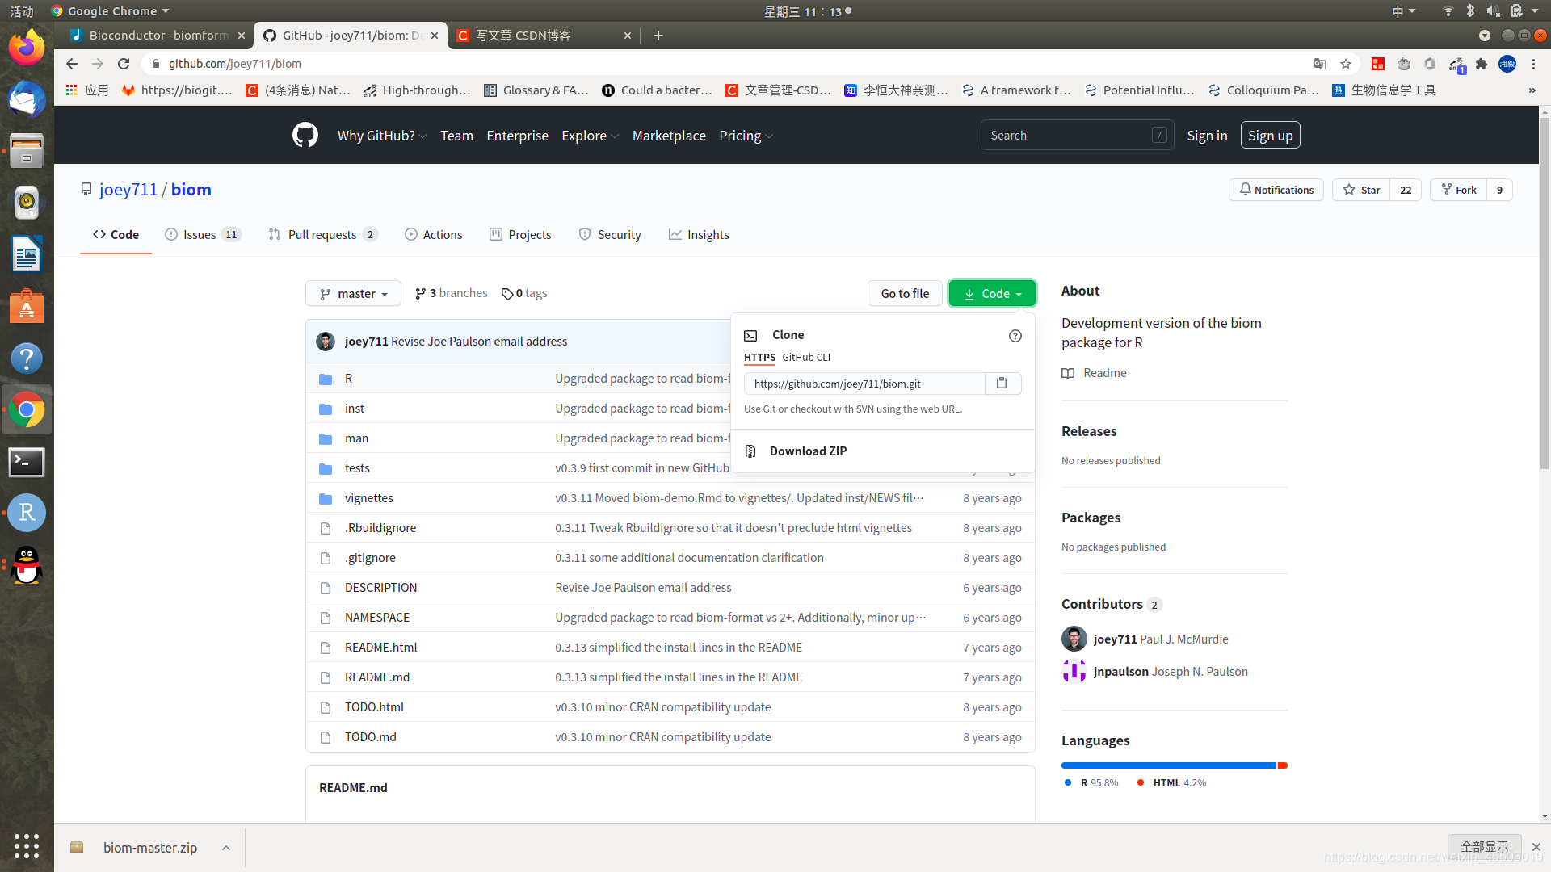Expand the master branch dropdown

coord(354,294)
